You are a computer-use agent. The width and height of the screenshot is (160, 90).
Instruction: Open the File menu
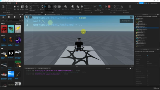click(3, 3)
